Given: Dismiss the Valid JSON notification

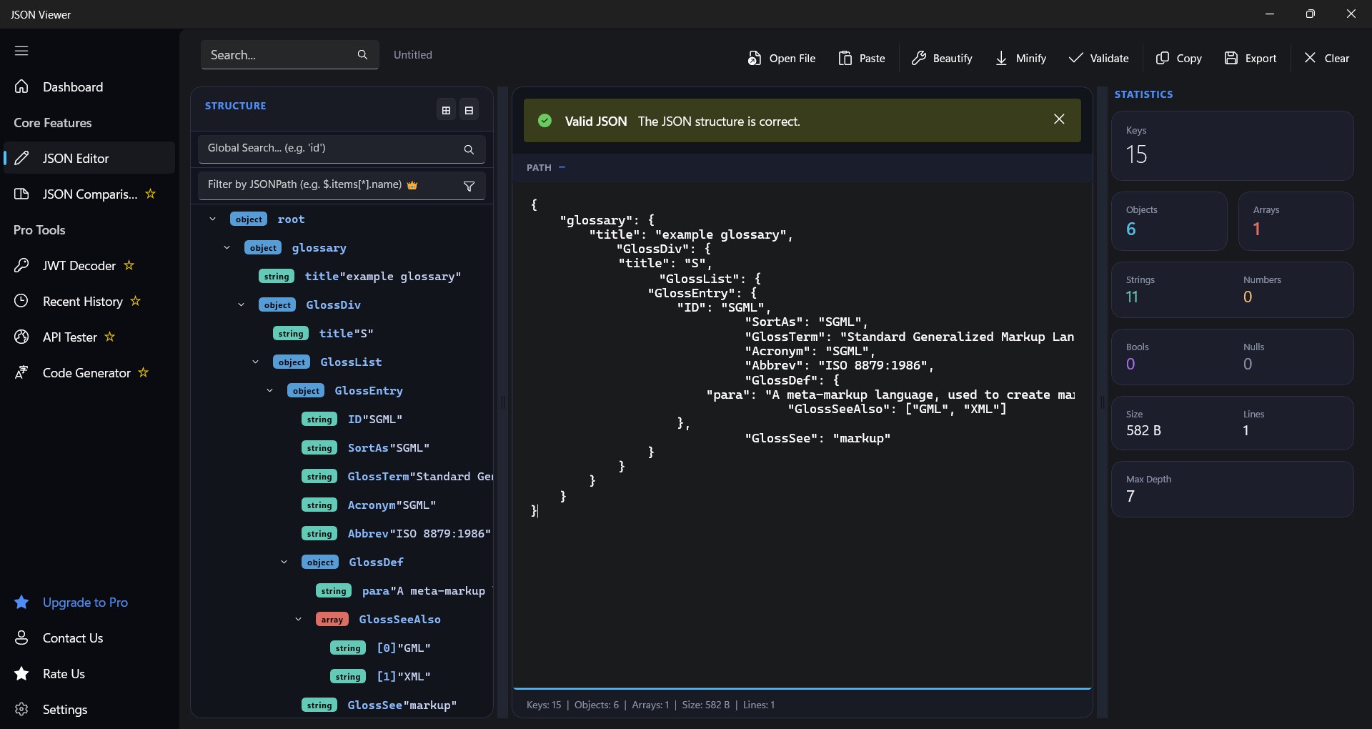Looking at the screenshot, I should click(1059, 119).
